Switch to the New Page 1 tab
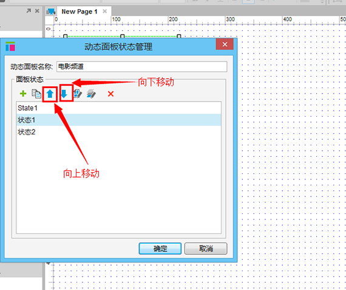Image resolution: width=346 pixels, height=290 pixels. pyautogui.click(x=80, y=12)
